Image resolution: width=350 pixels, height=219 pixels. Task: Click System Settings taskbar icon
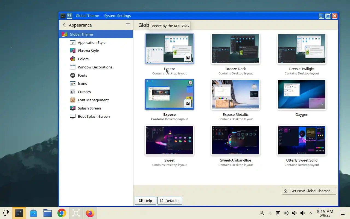19,213
